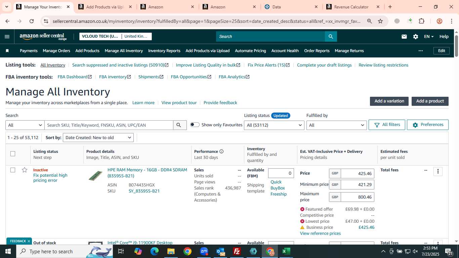Click Fix potential high pricing error link
459x258 pixels.
pyautogui.click(x=50, y=178)
